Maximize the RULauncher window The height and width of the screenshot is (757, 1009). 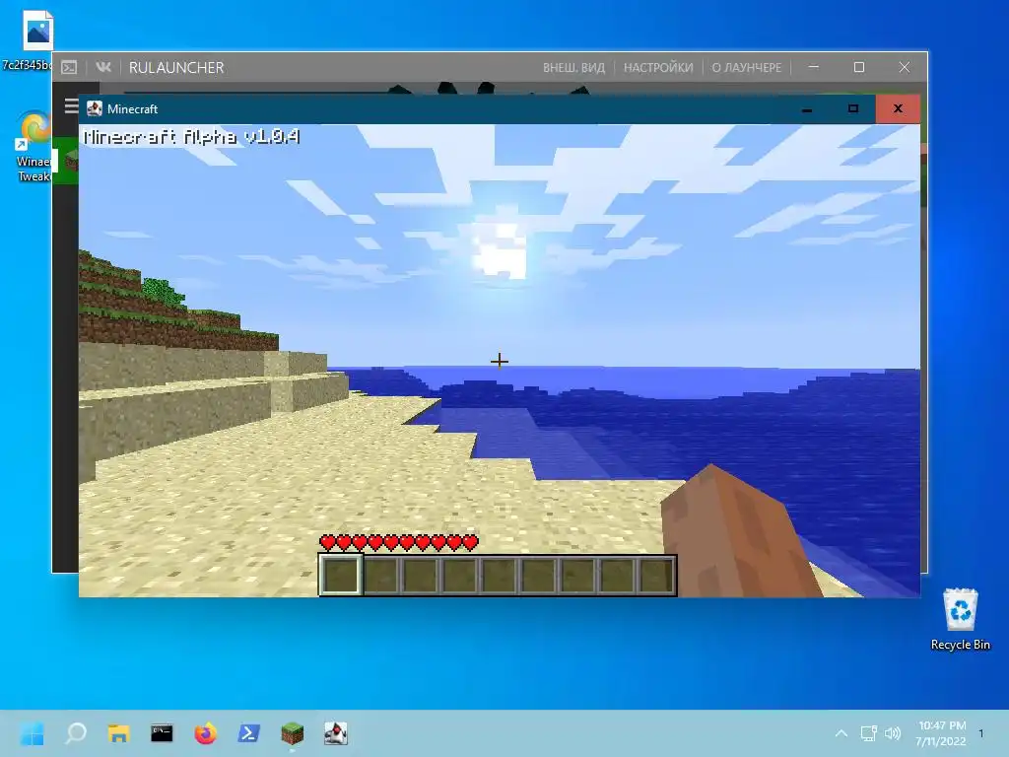[859, 67]
